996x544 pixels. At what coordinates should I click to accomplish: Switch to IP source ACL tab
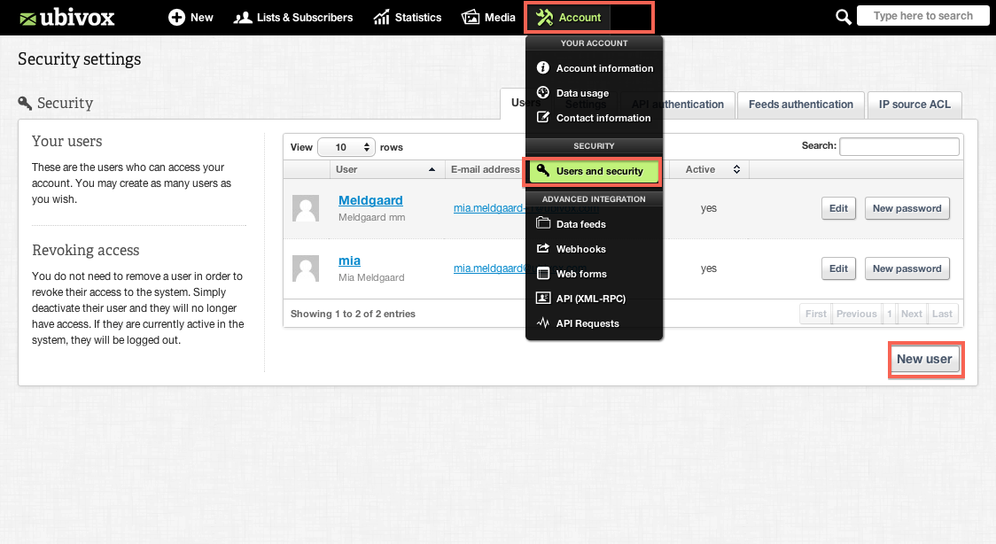[x=914, y=105]
